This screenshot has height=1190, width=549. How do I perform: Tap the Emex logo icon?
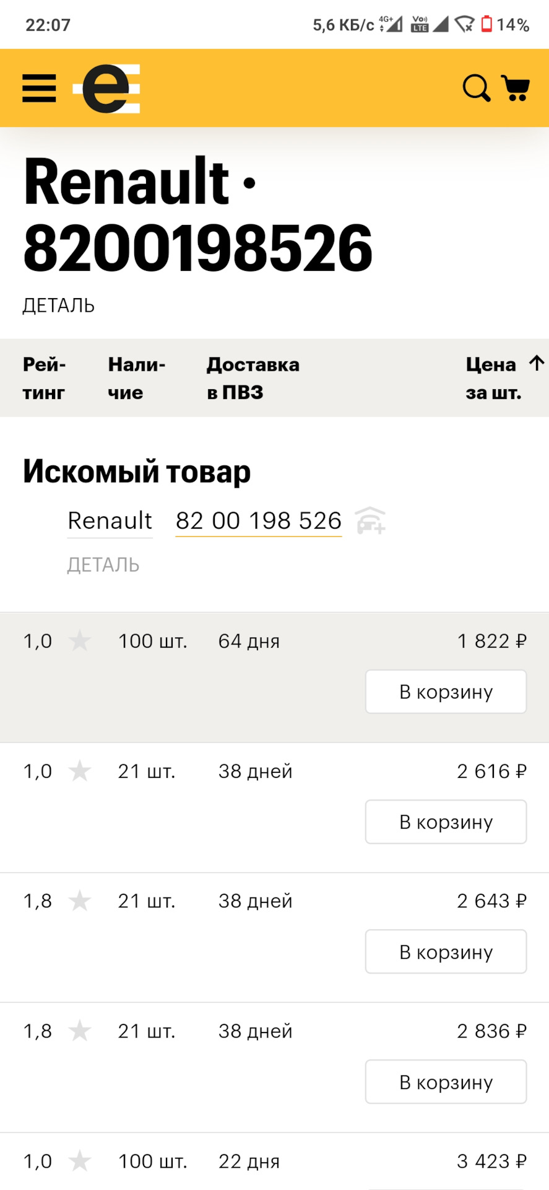pos(106,89)
